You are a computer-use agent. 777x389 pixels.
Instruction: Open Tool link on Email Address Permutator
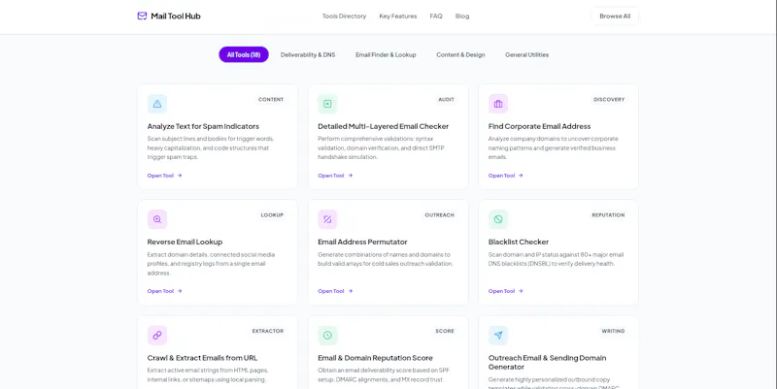click(x=335, y=291)
